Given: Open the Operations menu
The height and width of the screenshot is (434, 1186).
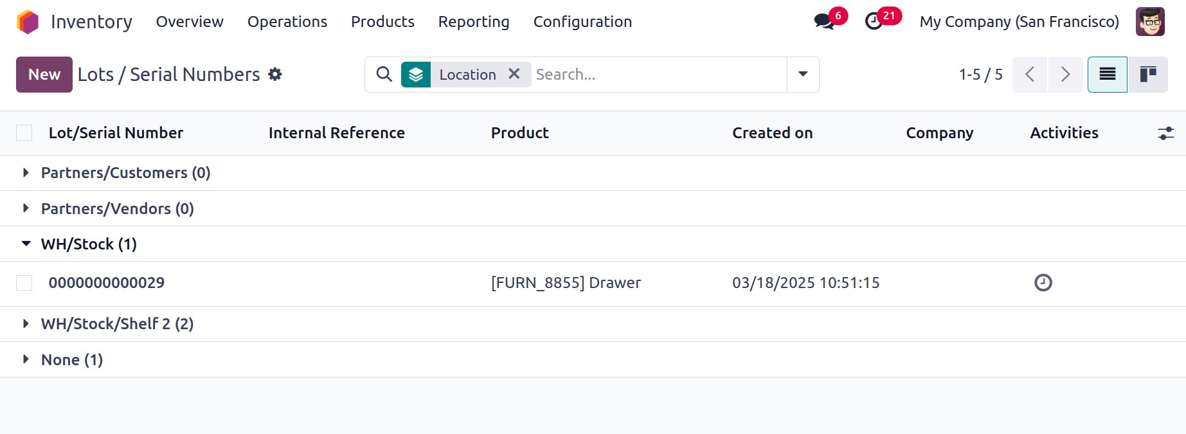Looking at the screenshot, I should point(287,22).
